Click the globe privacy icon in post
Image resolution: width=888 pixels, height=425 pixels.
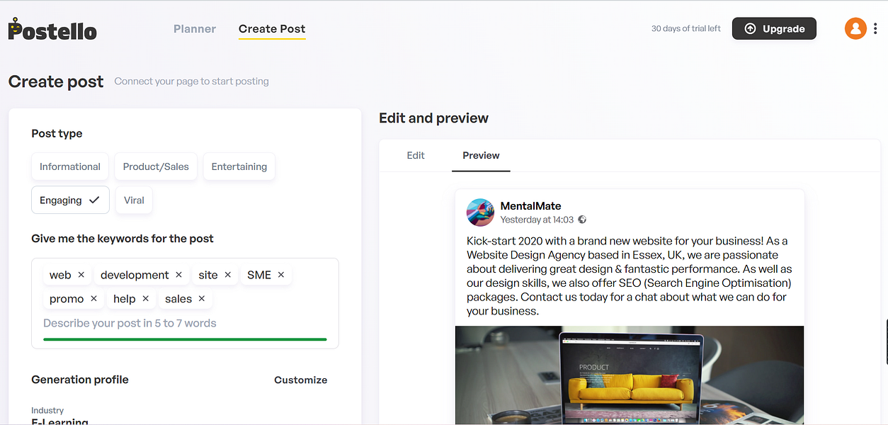point(582,220)
